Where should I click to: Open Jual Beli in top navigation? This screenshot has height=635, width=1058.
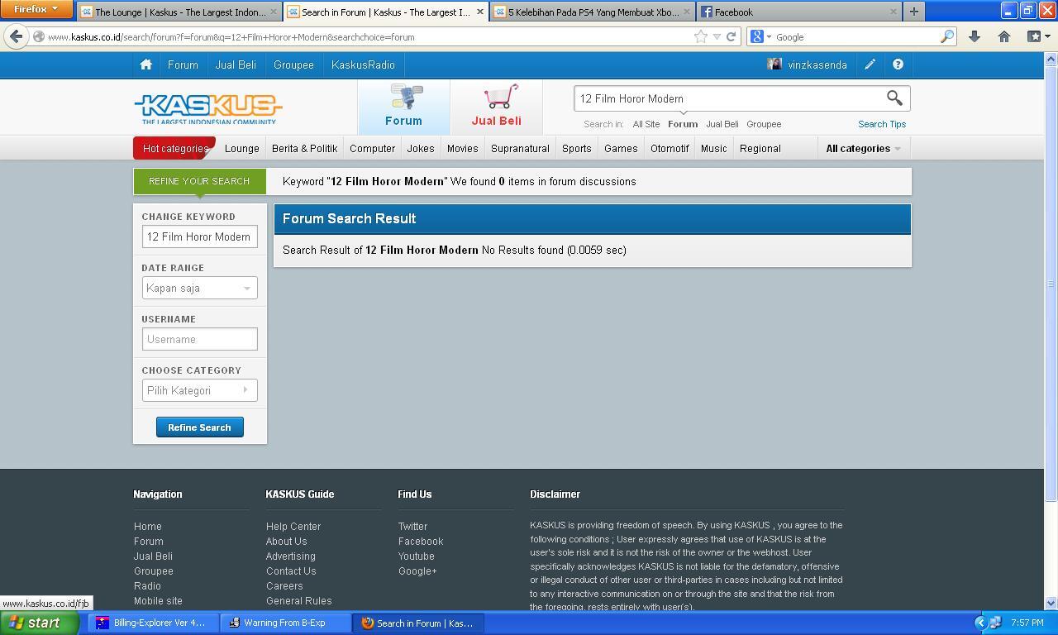(236, 64)
